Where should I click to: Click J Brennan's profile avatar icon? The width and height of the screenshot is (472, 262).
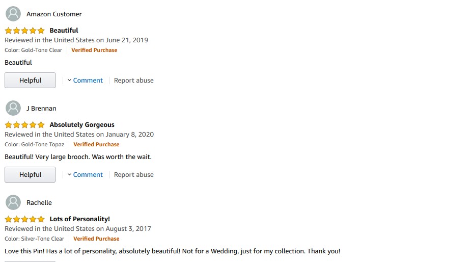click(13, 108)
